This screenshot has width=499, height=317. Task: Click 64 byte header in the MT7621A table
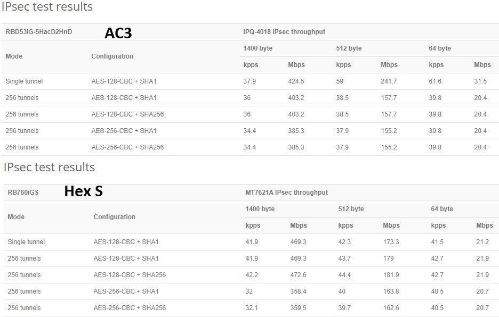[x=442, y=209]
